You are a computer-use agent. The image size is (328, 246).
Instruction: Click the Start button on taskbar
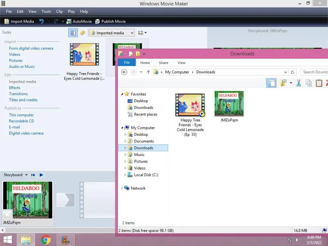pyautogui.click(x=8, y=240)
